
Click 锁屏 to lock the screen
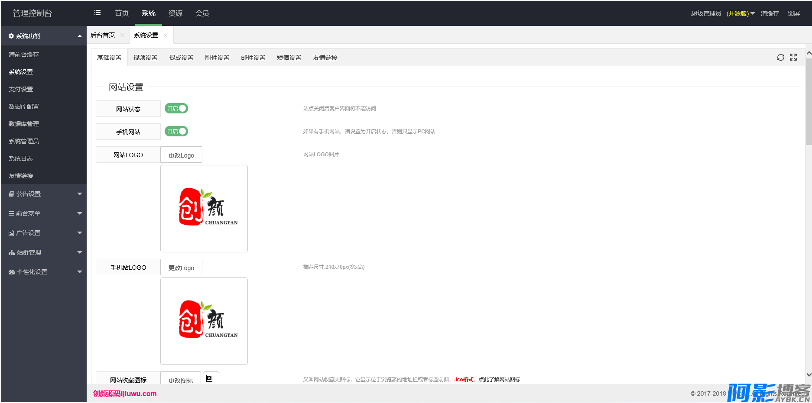point(794,13)
